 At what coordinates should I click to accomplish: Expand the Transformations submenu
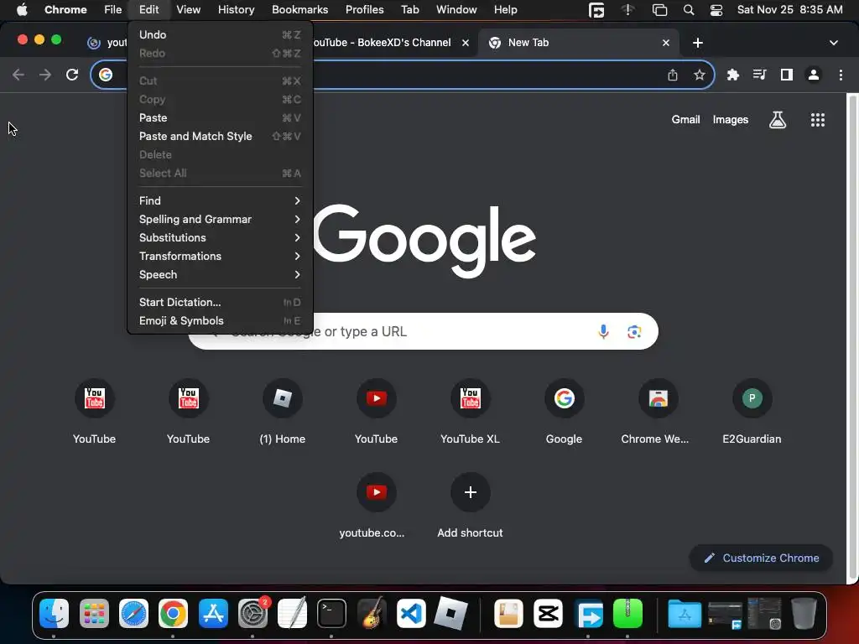(x=221, y=256)
